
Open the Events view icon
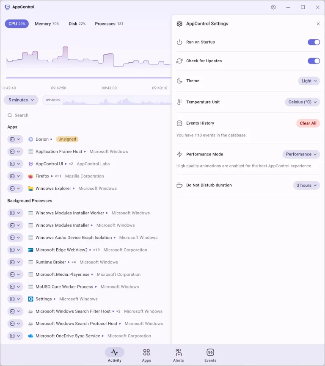click(210, 352)
